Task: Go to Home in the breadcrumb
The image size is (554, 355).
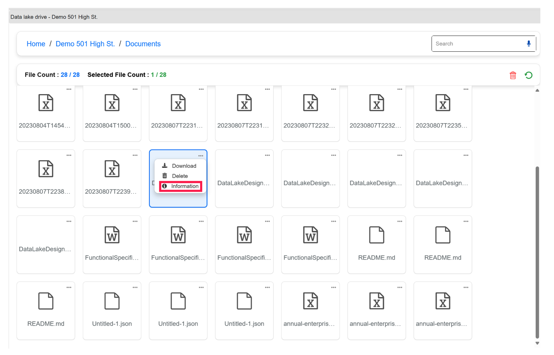Action: pos(36,44)
